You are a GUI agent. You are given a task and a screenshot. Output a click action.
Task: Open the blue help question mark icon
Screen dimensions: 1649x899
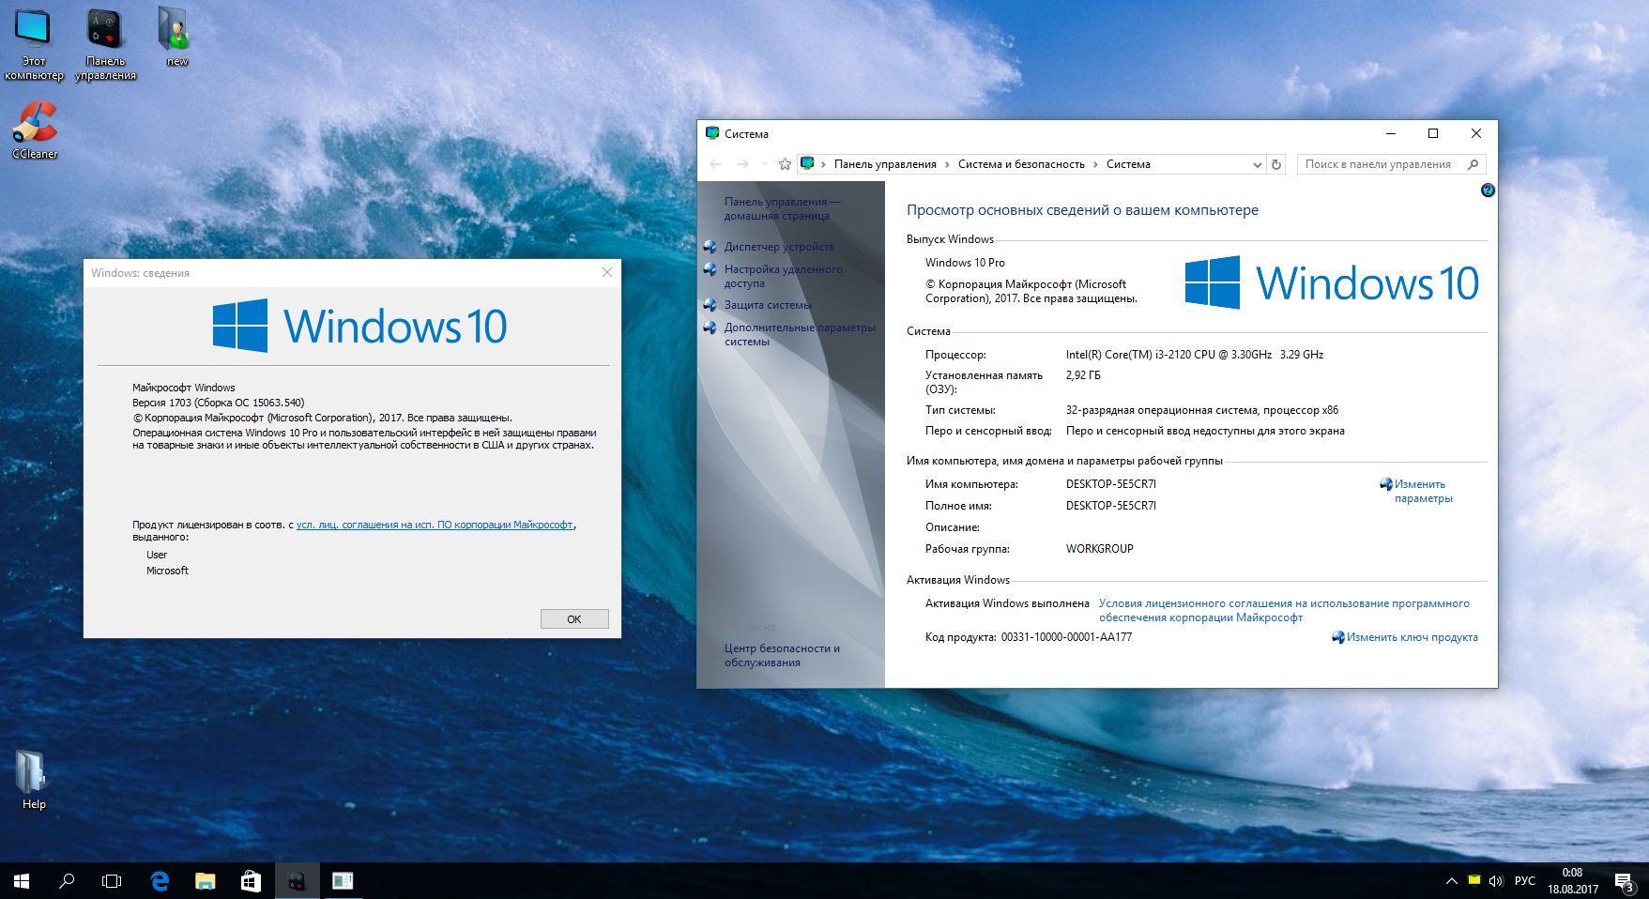click(1488, 190)
